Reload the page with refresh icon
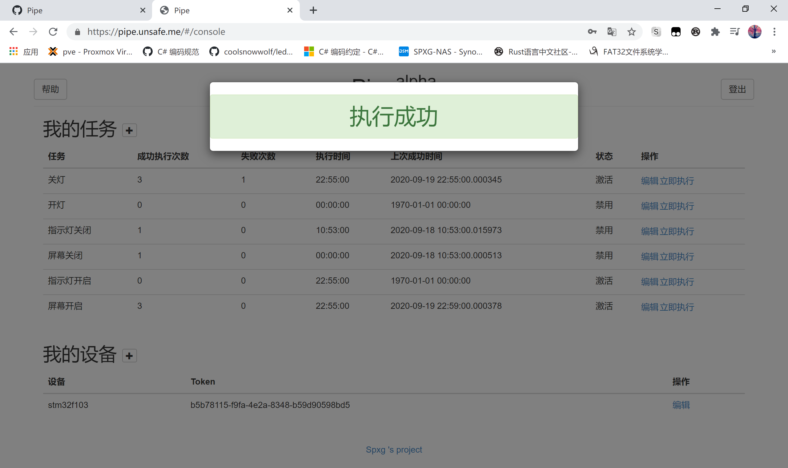This screenshot has width=788, height=468. pos(53,31)
